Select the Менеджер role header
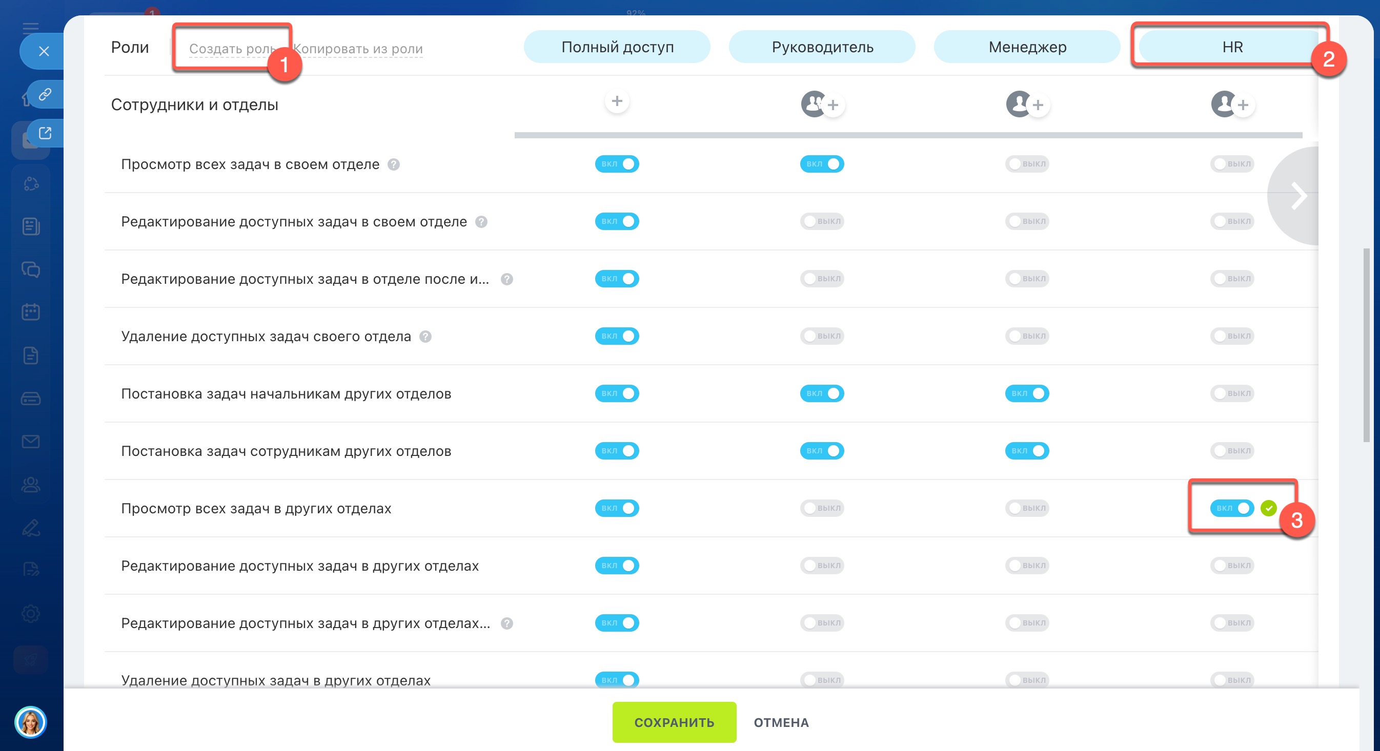The width and height of the screenshot is (1380, 751). 1027,47
